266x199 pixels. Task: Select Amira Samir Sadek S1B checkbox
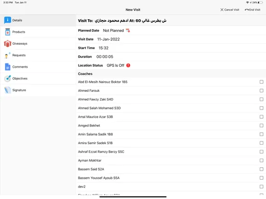[x=261, y=143]
